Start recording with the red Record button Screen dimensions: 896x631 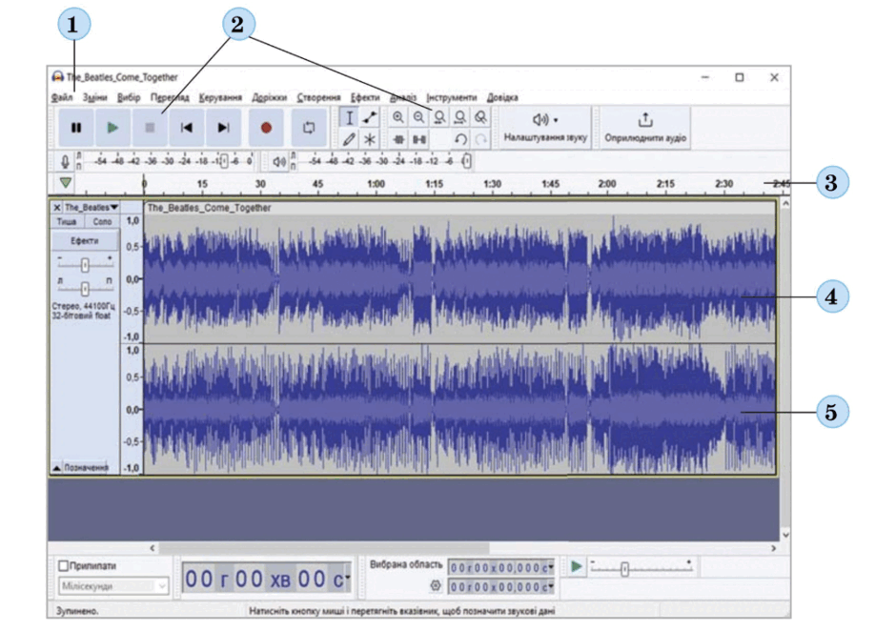(266, 128)
